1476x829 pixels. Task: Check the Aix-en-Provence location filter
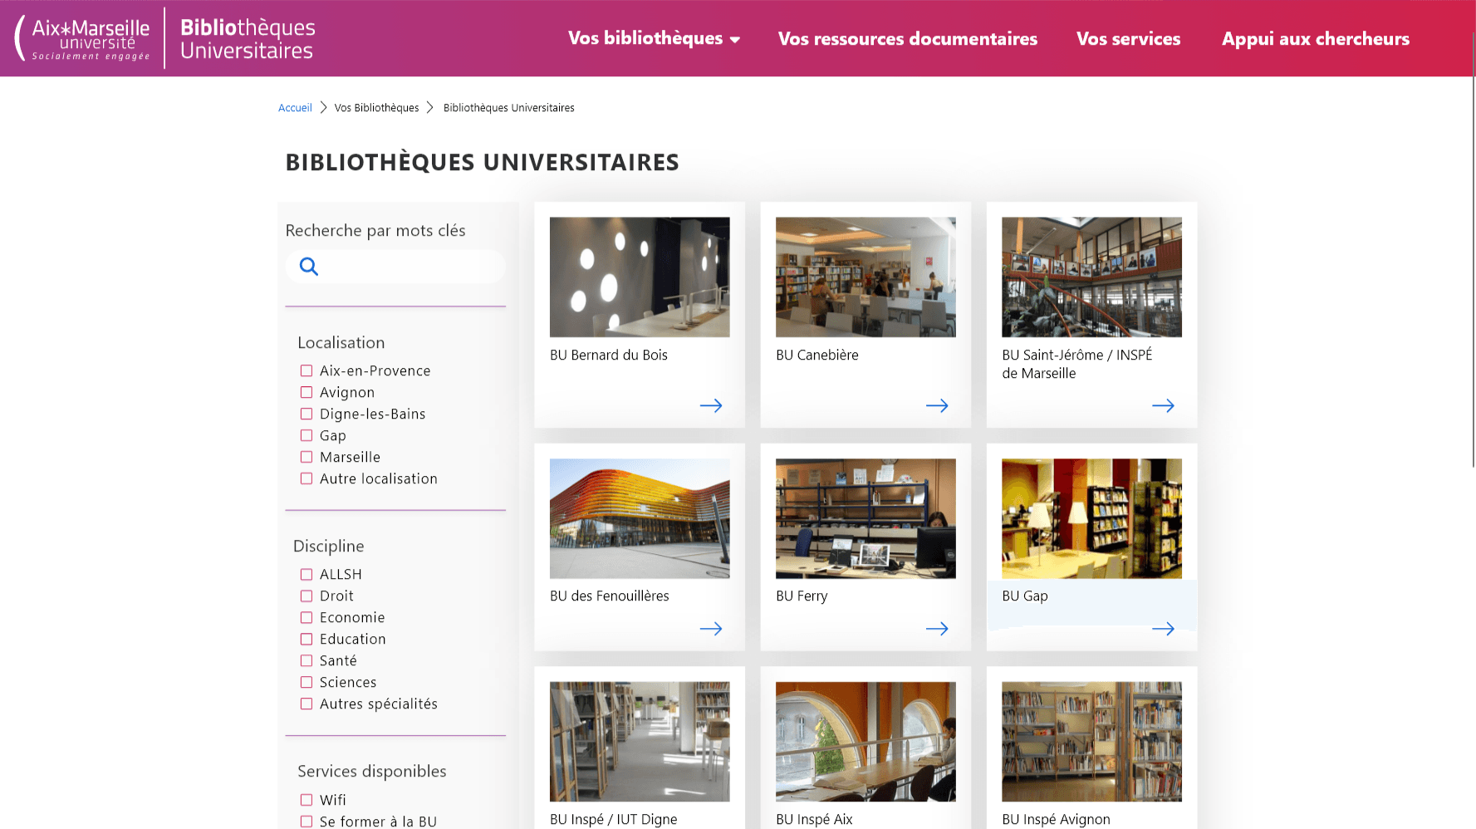pyautogui.click(x=306, y=370)
